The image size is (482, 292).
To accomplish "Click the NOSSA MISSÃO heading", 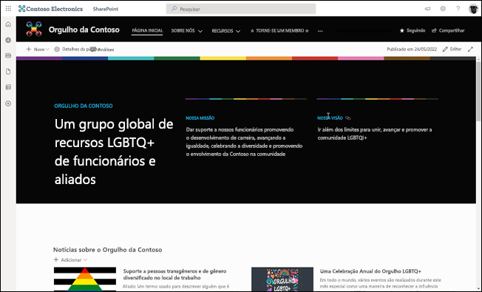I will pyautogui.click(x=200, y=118).
